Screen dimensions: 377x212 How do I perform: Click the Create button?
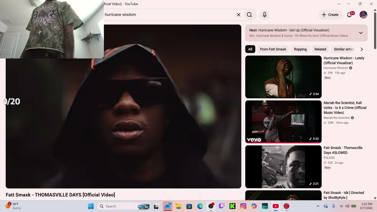coord(330,15)
